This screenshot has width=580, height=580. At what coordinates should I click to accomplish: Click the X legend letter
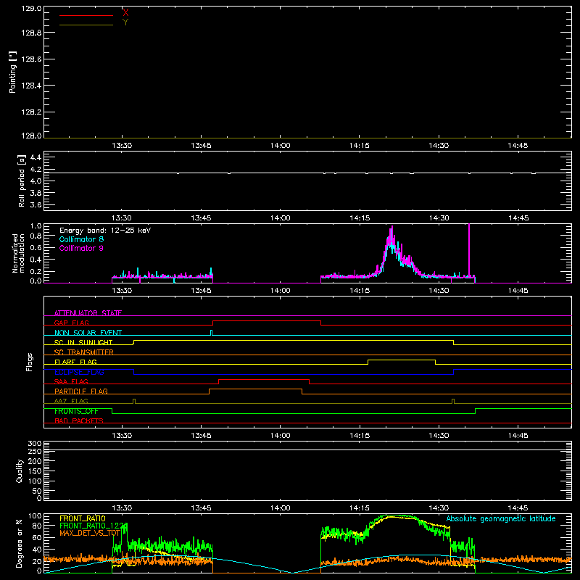pos(125,13)
